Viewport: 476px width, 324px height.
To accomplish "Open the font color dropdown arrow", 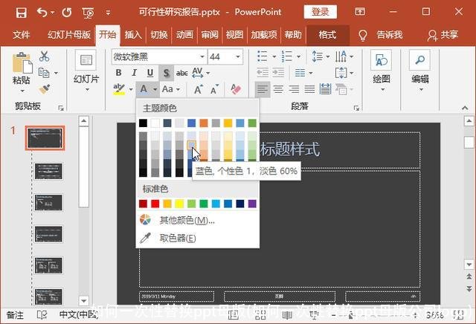I will [155, 89].
